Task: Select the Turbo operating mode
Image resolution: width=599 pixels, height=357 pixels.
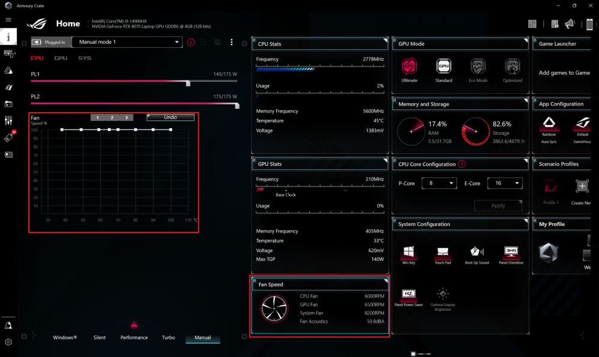Action: 168,338
